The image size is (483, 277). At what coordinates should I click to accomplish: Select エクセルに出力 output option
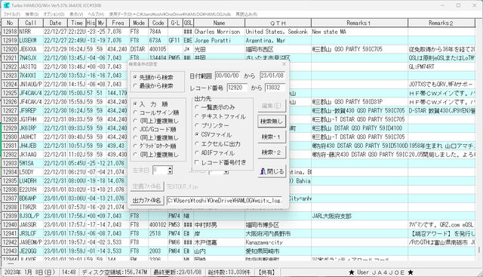[x=218, y=144]
